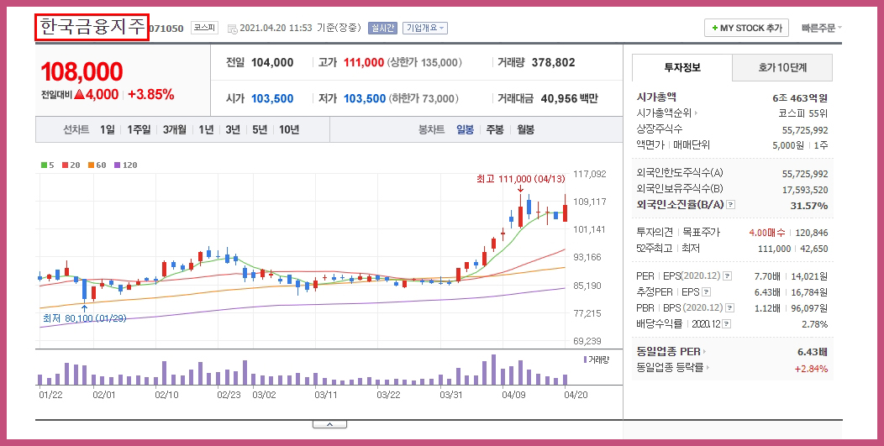Click the 52주최고 value 111,000

point(774,249)
